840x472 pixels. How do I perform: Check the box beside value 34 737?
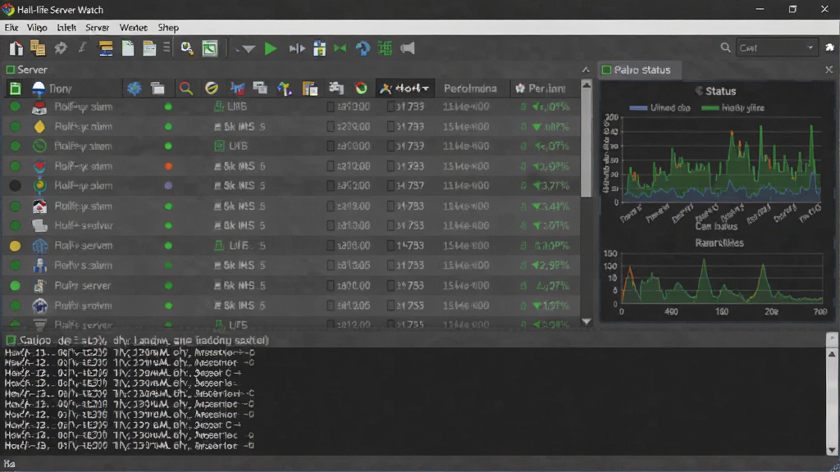(x=391, y=186)
